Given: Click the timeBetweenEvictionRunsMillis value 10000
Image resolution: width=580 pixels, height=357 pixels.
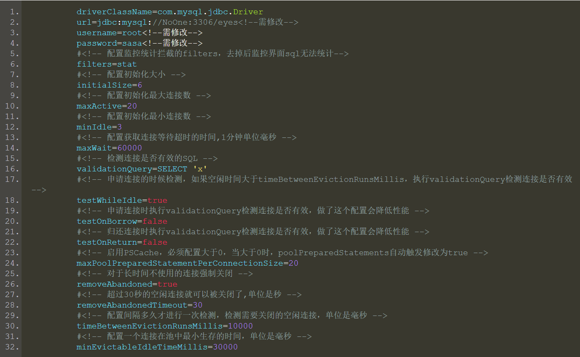Looking at the screenshot, I should click(242, 326).
